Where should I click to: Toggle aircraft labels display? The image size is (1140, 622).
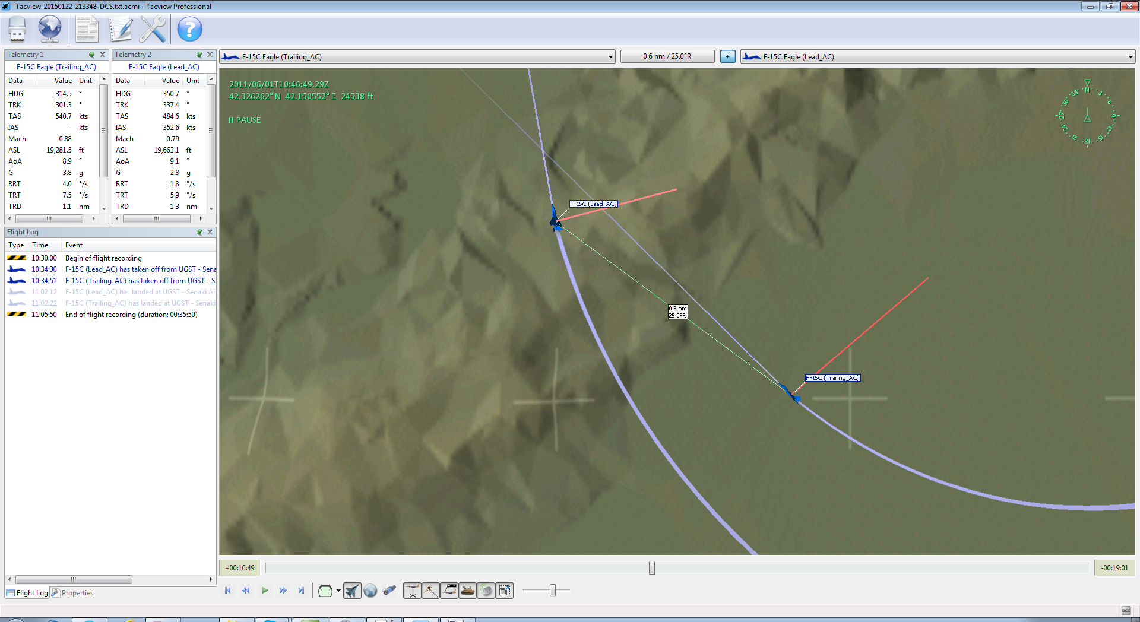(x=449, y=591)
